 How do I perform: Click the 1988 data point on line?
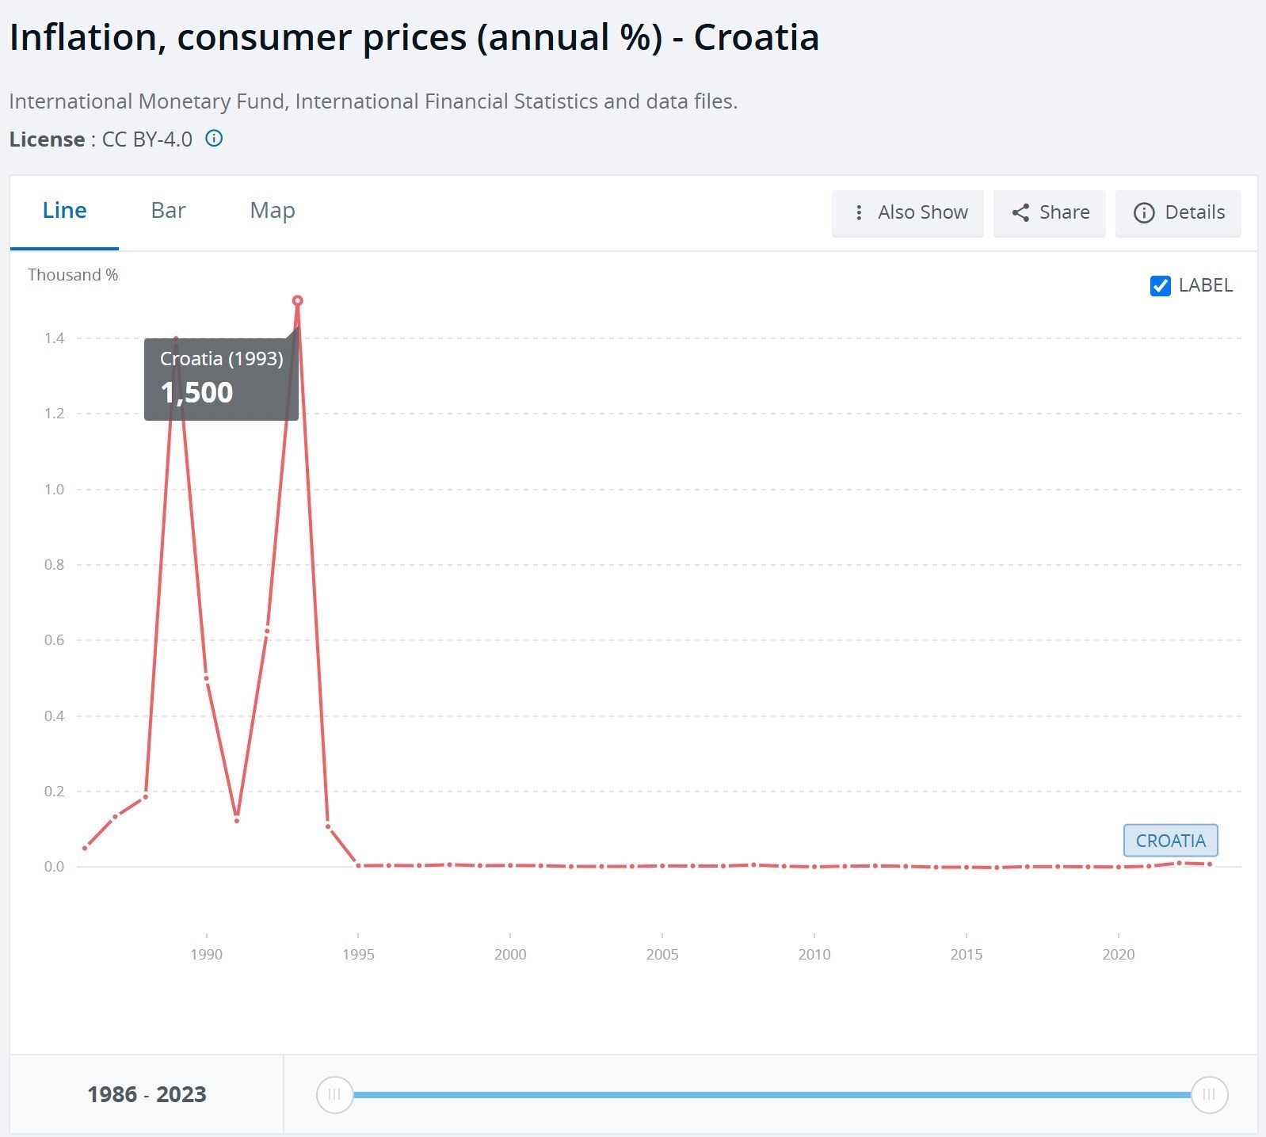click(146, 796)
